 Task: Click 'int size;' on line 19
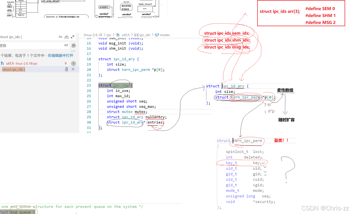(116, 64)
